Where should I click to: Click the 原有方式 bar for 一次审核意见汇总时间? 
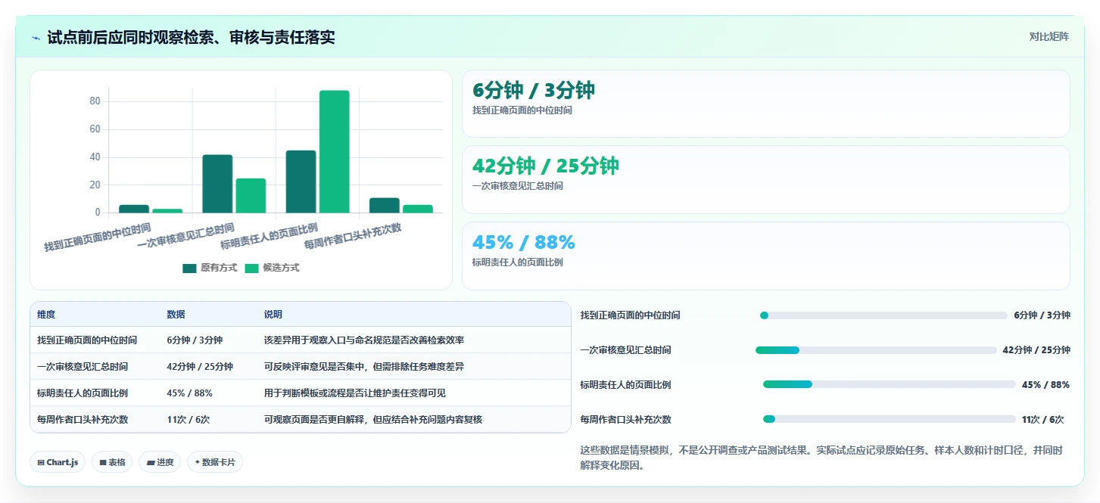[x=217, y=184]
